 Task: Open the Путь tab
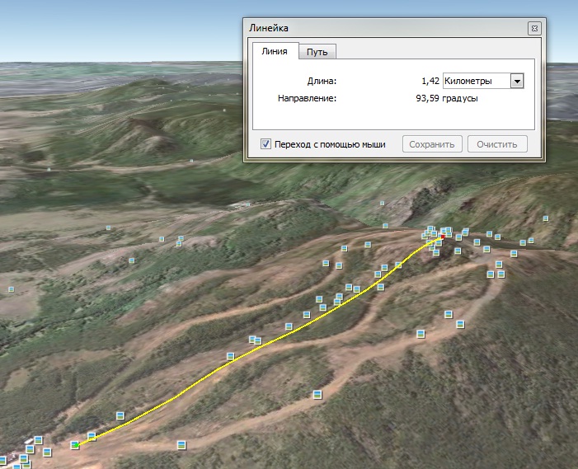click(317, 52)
